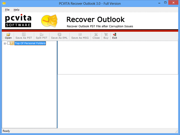The height and width of the screenshot is (135, 180).
Task: Click the Open folder toolbar icon
Action: (x=8, y=35)
